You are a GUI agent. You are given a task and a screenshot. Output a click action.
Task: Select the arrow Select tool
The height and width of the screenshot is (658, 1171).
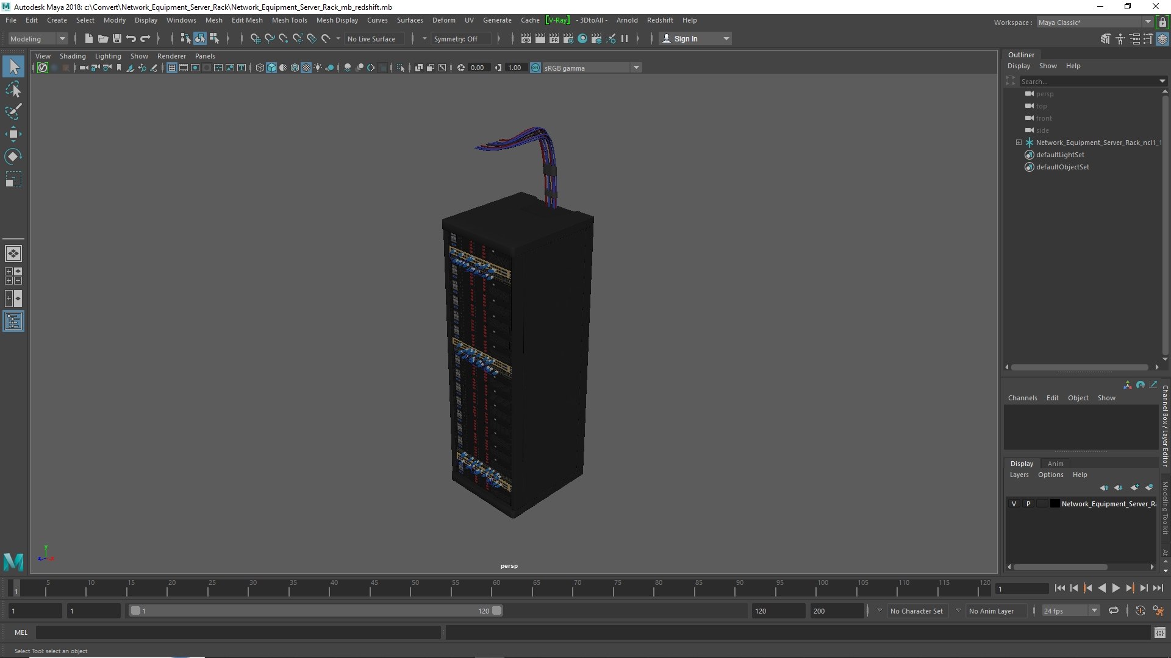[x=13, y=66]
